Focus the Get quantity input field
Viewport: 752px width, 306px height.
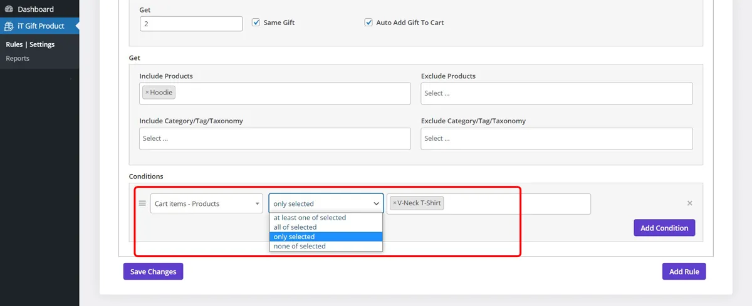tap(191, 23)
